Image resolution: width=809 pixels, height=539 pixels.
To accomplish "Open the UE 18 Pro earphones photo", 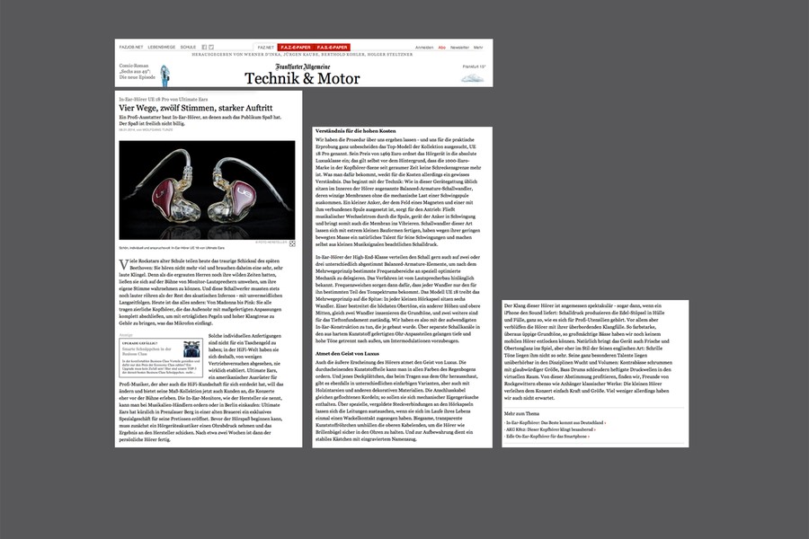I will [207, 190].
